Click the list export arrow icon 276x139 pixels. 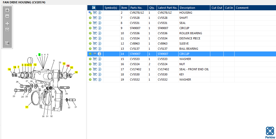coord(7,43)
